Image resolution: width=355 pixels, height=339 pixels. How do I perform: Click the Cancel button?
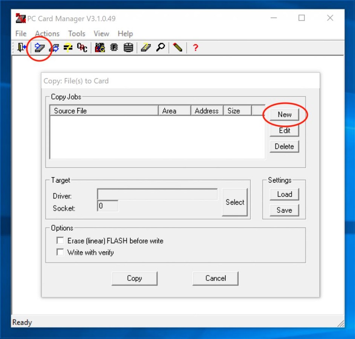pyautogui.click(x=216, y=278)
